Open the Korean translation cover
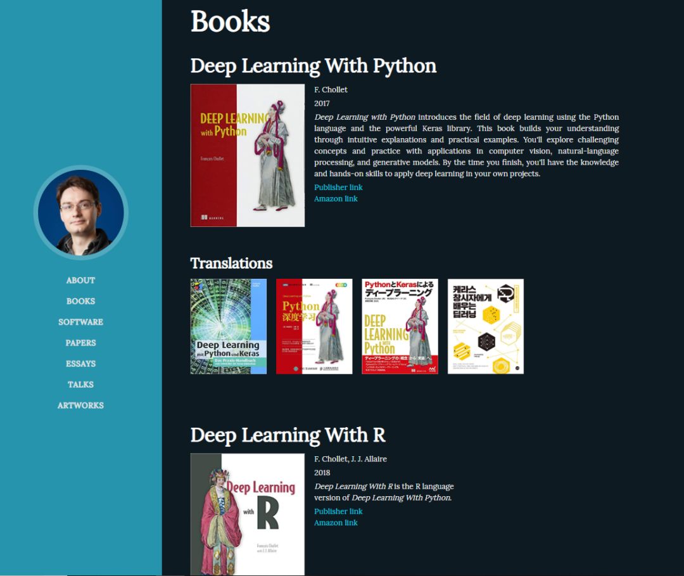Viewport: 684px width, 576px height. pos(486,326)
